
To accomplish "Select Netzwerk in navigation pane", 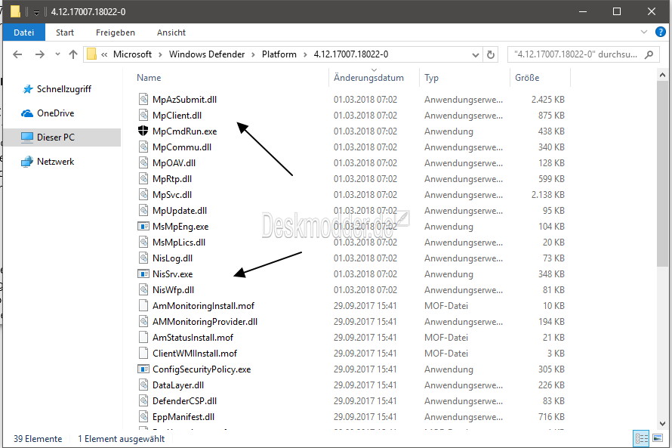I will (x=55, y=162).
